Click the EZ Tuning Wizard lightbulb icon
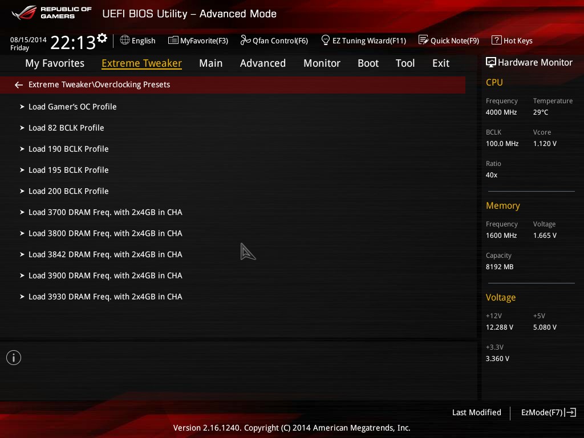 coord(325,40)
